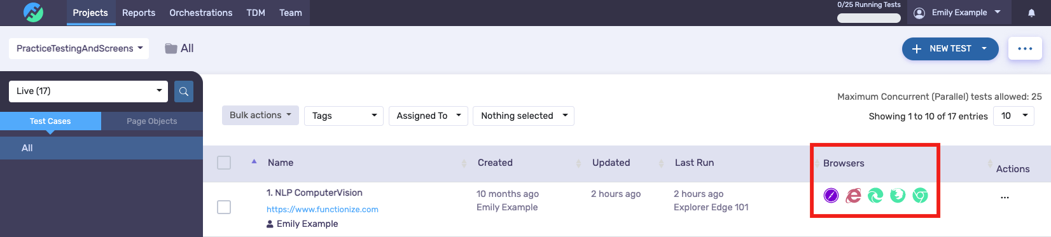Screen dimensions: 1051x237
Task: Open the Reports menu
Action: click(139, 13)
